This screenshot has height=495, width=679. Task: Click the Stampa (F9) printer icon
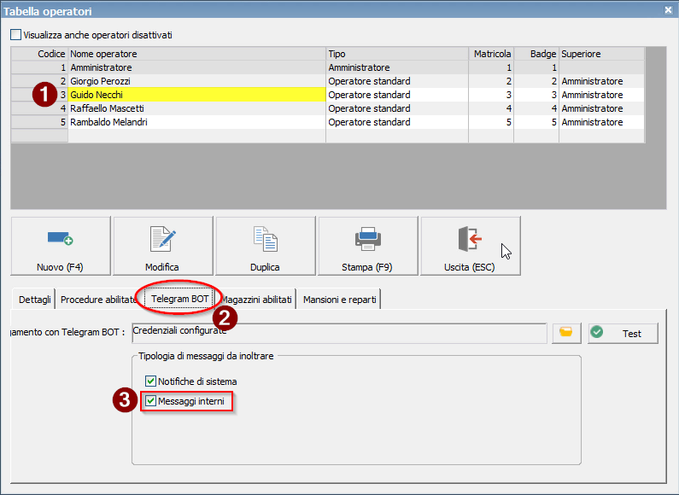coord(367,238)
